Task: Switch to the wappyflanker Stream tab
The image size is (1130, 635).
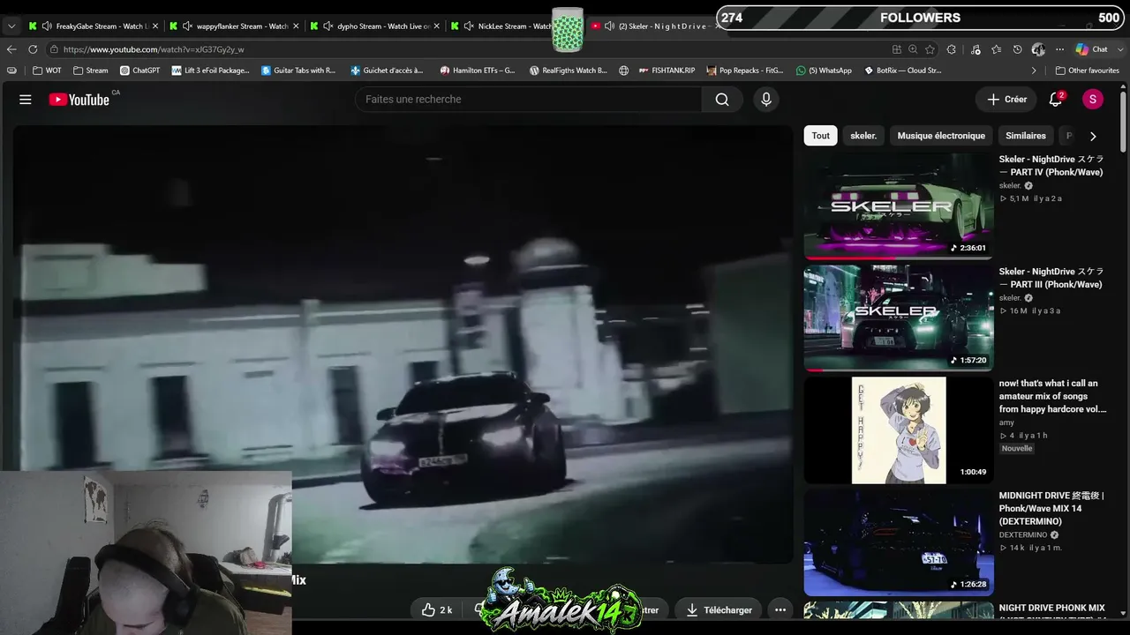Action: pyautogui.click(x=234, y=26)
